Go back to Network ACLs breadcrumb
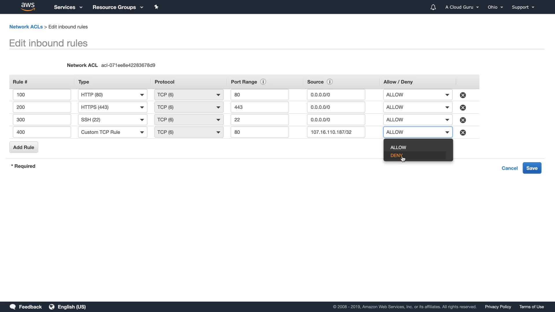The height and width of the screenshot is (312, 555). (x=26, y=27)
